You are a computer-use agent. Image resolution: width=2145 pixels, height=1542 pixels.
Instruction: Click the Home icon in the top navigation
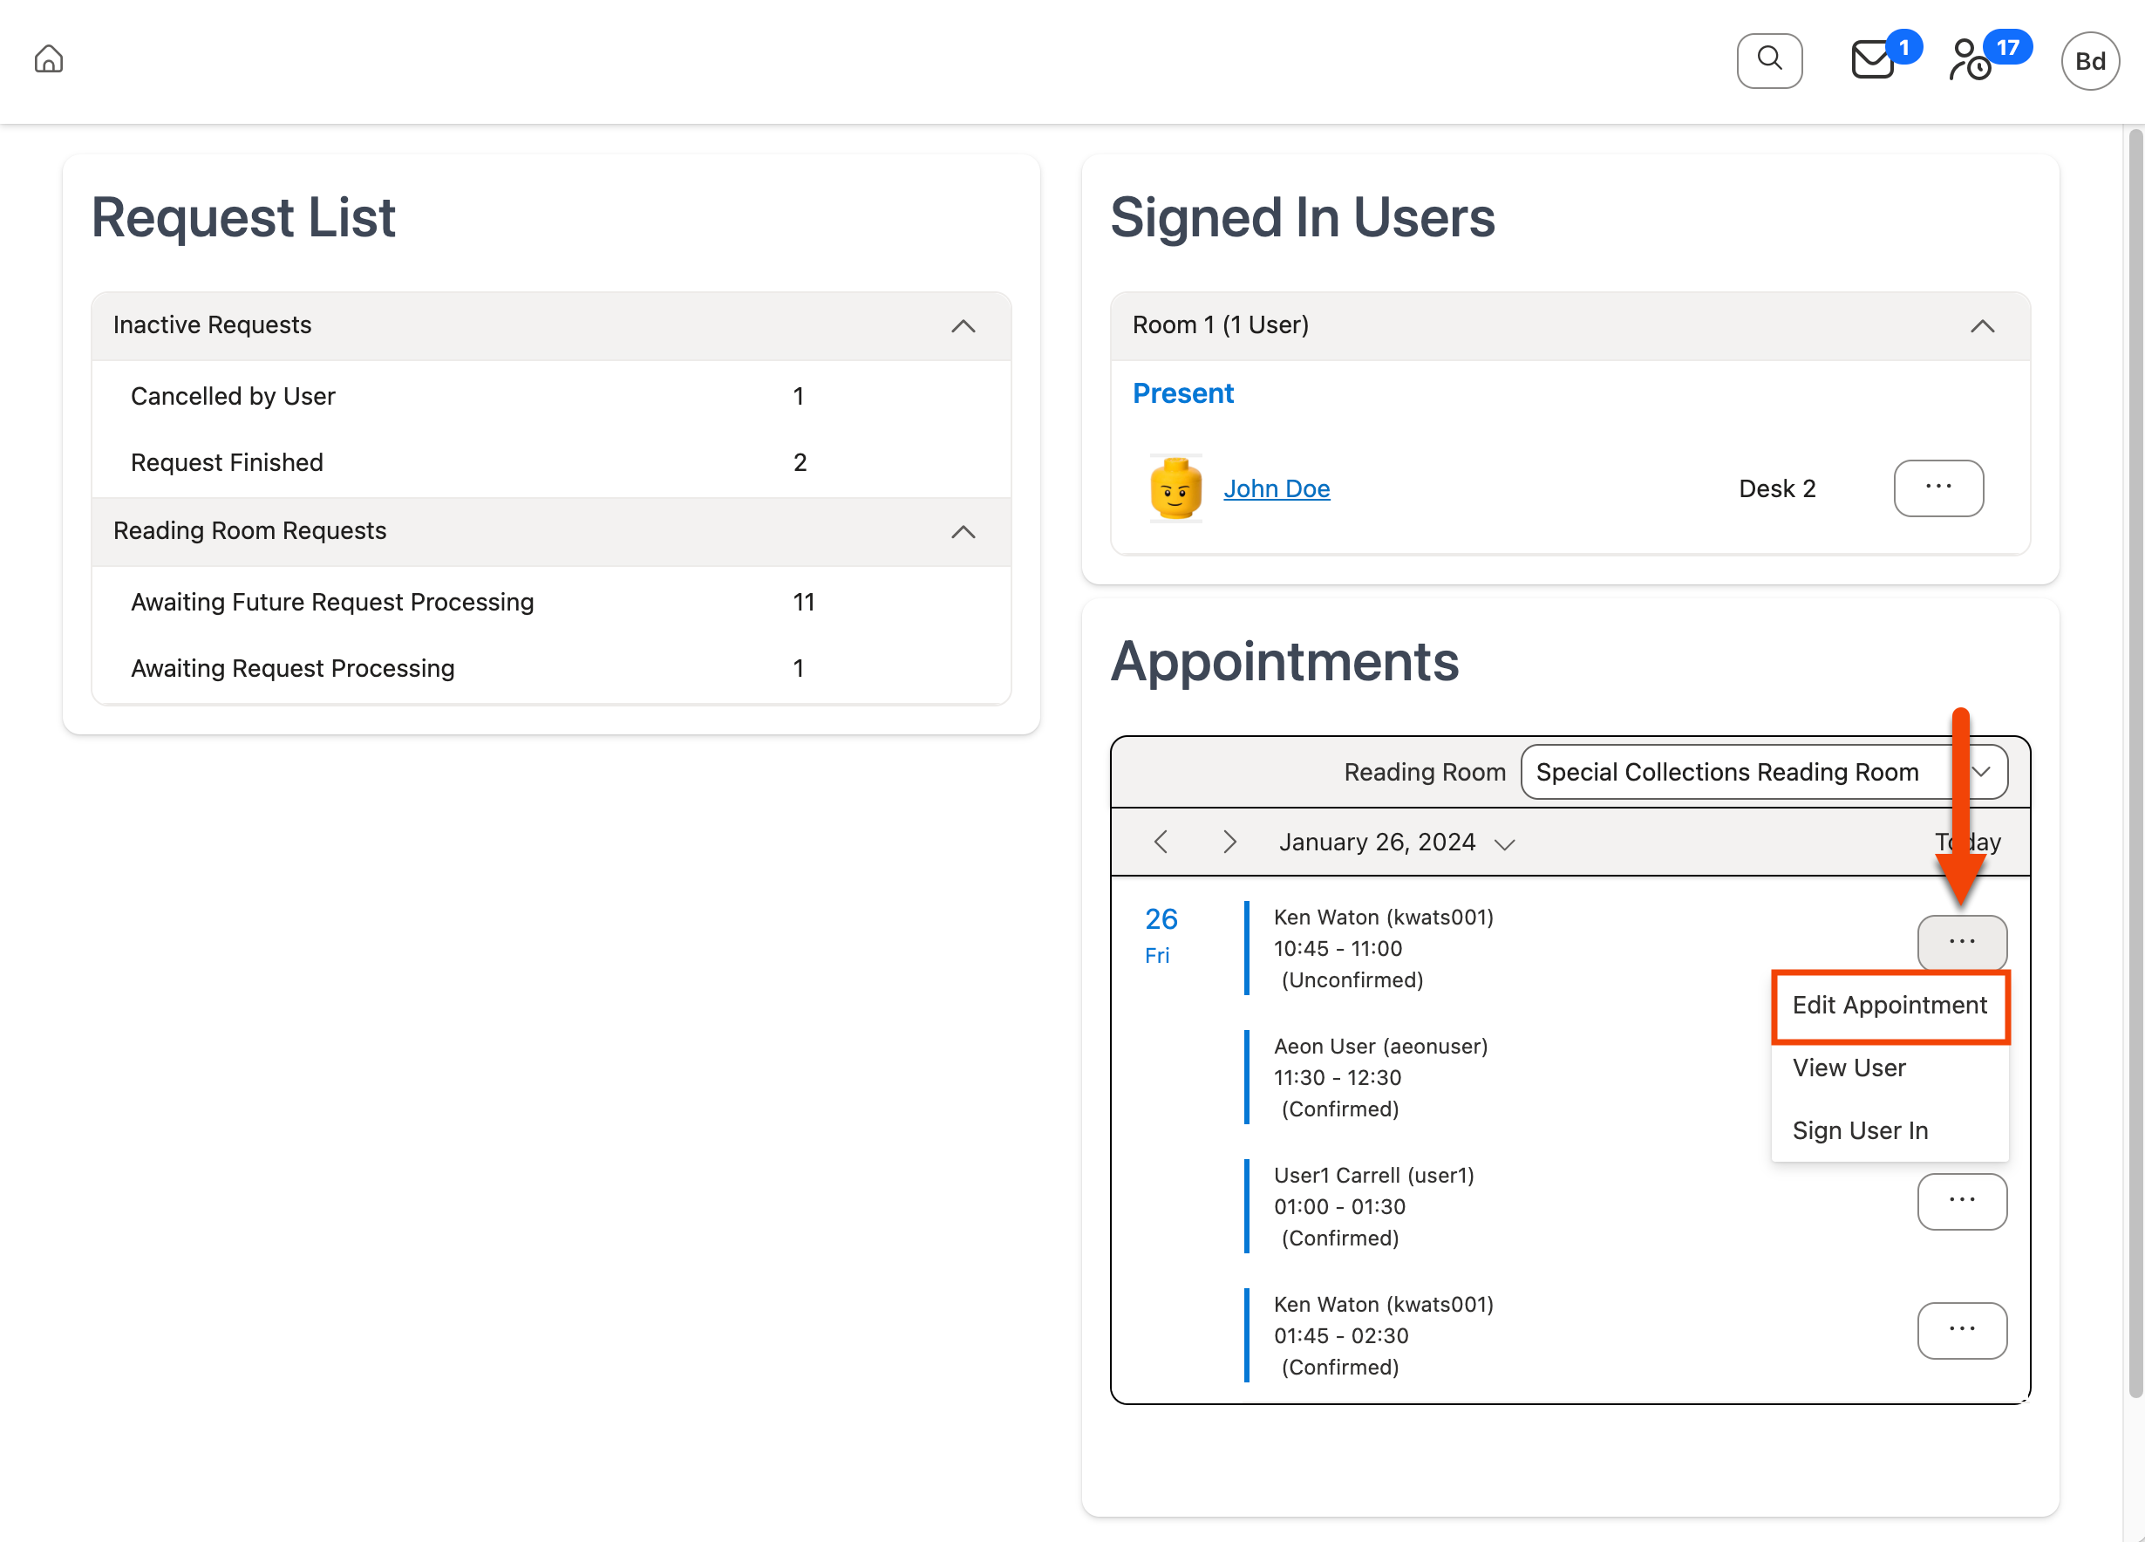click(x=47, y=59)
